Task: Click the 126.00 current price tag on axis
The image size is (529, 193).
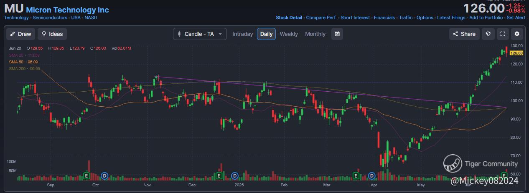Action: point(517,53)
